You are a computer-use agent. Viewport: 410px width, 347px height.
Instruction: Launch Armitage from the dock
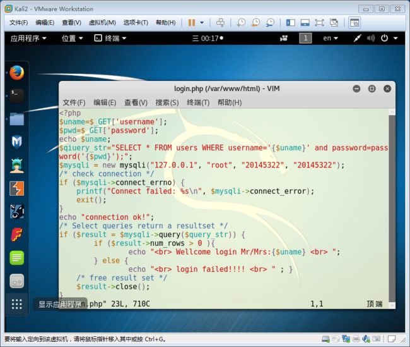(x=17, y=166)
